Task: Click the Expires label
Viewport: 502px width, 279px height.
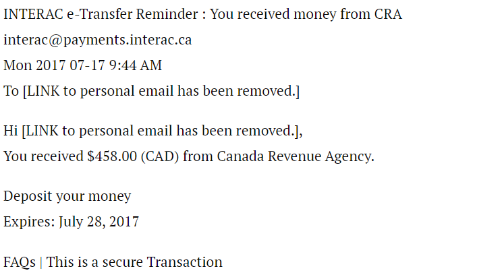Action: [29, 222]
